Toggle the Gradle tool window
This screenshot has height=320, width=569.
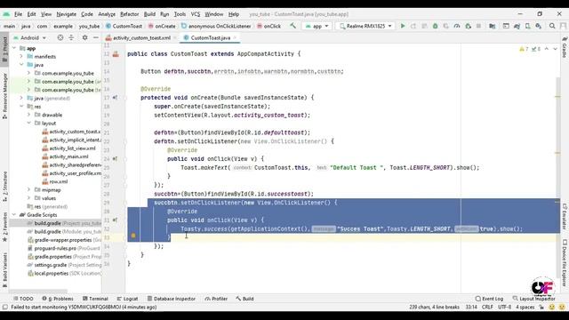pos(565,47)
